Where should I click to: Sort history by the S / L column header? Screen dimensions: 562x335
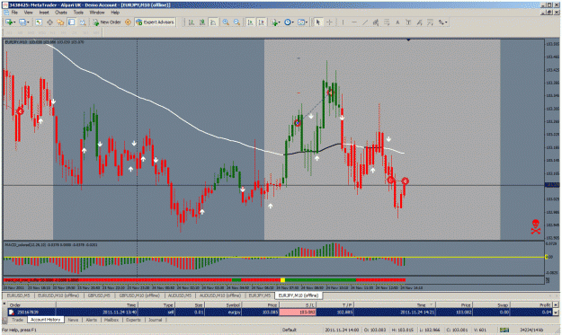click(298, 305)
